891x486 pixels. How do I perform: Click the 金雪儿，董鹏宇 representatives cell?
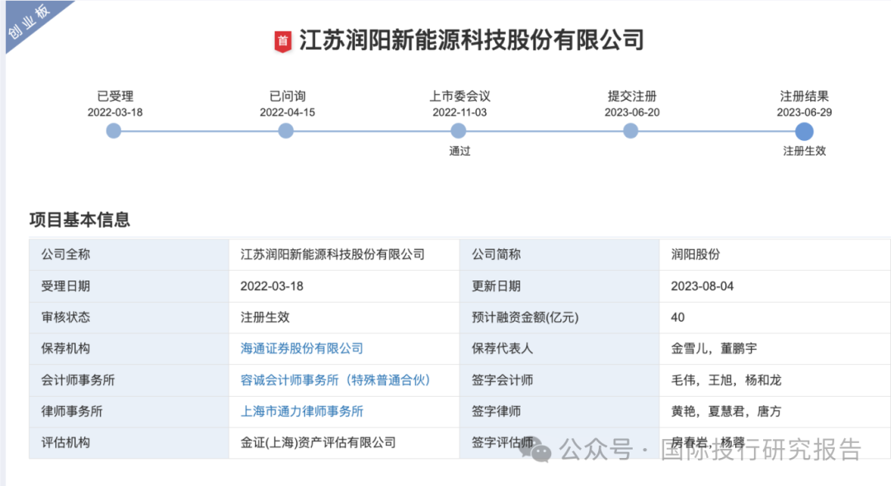point(775,348)
